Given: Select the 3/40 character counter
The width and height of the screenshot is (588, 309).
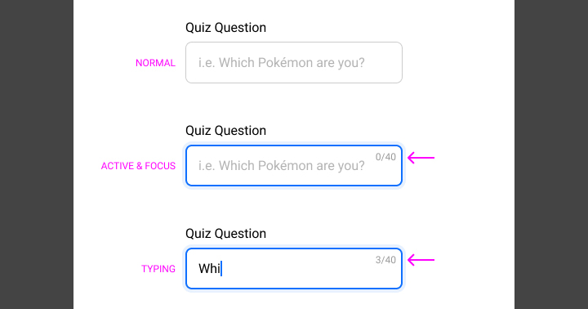Looking at the screenshot, I should [385, 260].
